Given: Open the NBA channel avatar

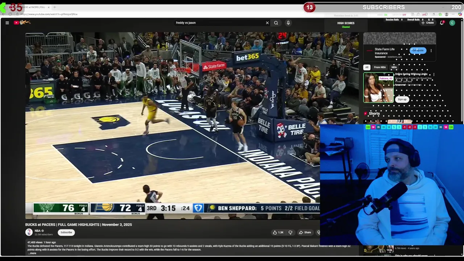Looking at the screenshot, I should pos(29,232).
